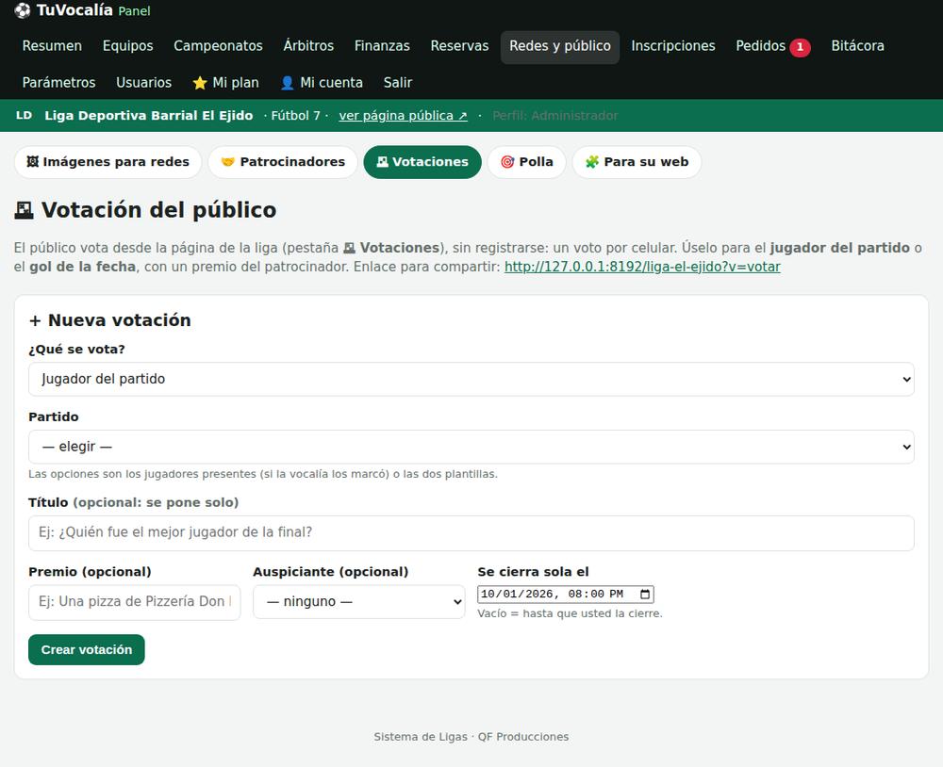
Task: Open Campeonatos in the navigation bar
Action: click(x=219, y=46)
